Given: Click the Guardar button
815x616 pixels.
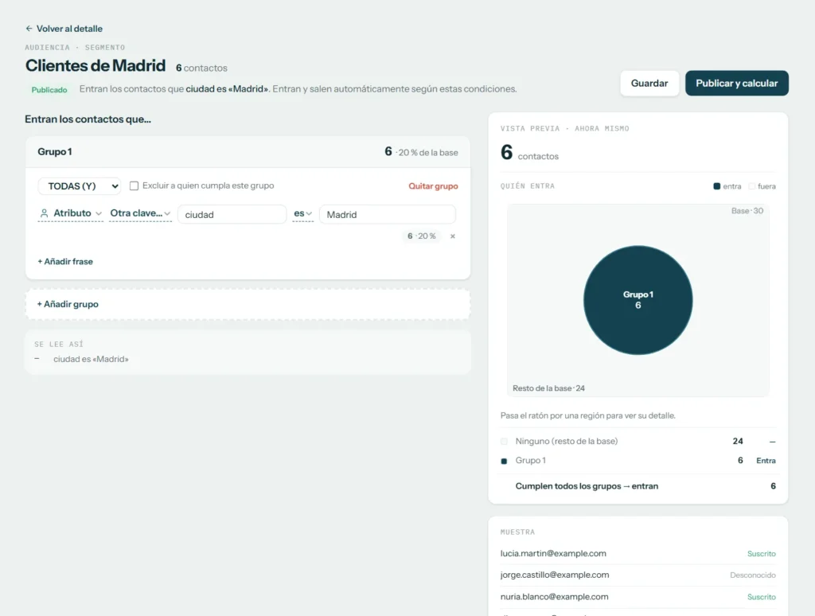Looking at the screenshot, I should 649,84.
